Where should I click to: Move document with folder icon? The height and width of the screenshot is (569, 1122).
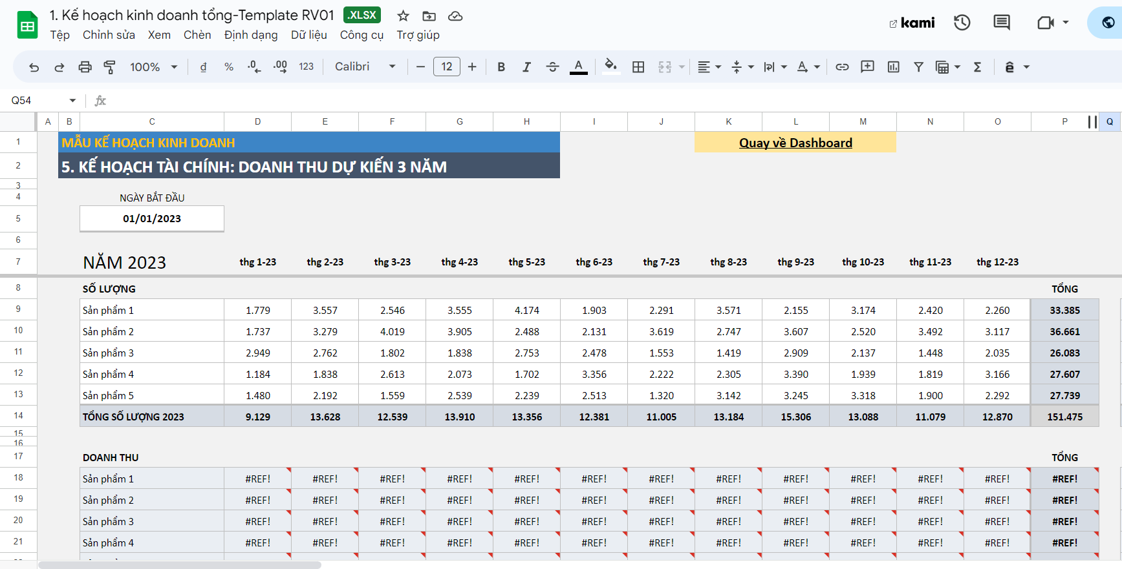429,16
